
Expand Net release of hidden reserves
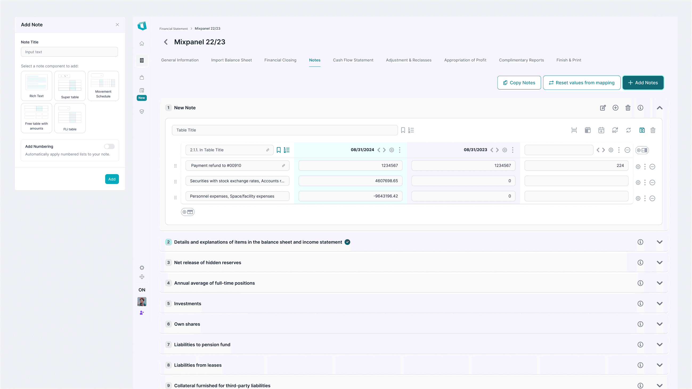(660, 263)
